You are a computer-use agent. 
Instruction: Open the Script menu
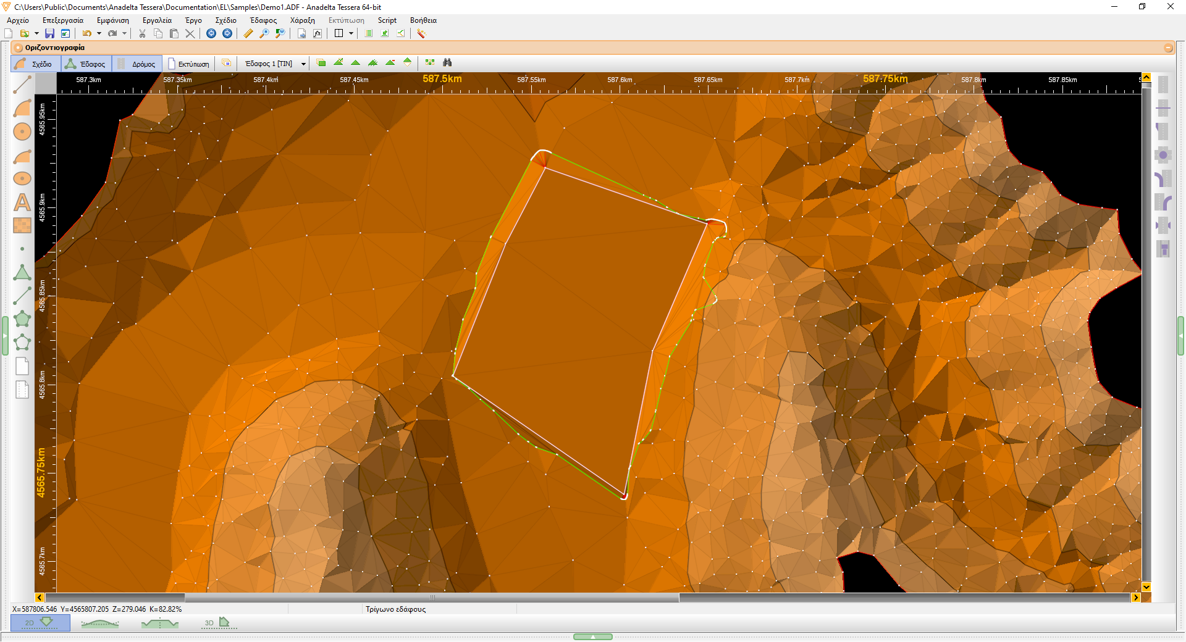[x=387, y=20]
